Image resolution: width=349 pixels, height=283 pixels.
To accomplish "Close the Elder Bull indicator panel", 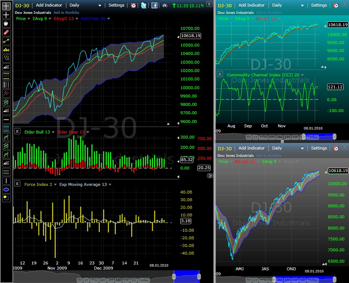I will point(17,131).
